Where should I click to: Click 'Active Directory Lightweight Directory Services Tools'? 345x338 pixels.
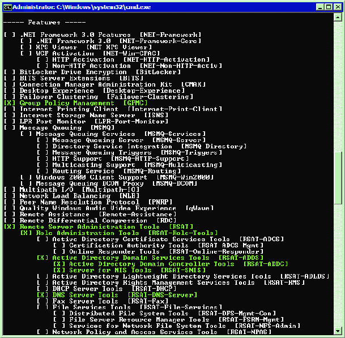coord(183,276)
